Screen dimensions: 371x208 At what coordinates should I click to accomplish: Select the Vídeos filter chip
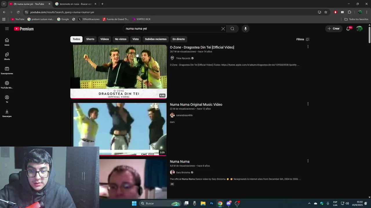point(105,39)
